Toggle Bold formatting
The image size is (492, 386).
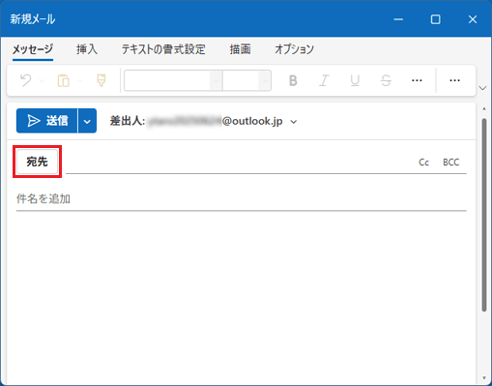coord(293,80)
